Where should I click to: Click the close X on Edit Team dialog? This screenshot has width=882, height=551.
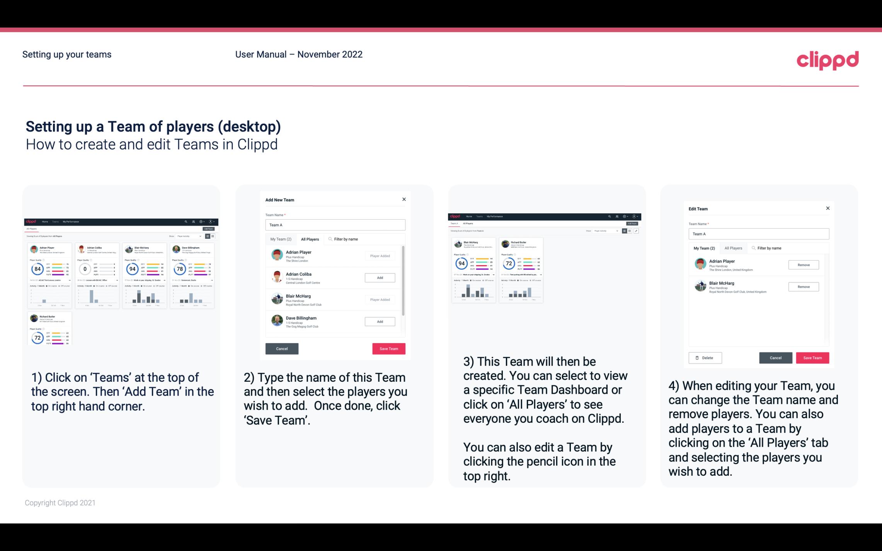point(828,209)
